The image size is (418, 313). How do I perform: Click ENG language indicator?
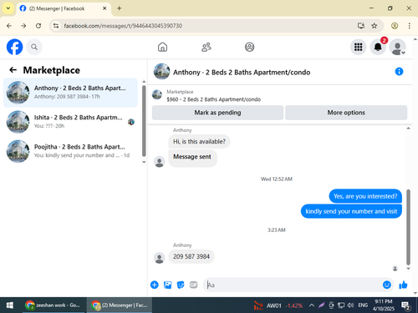pyautogui.click(x=363, y=305)
